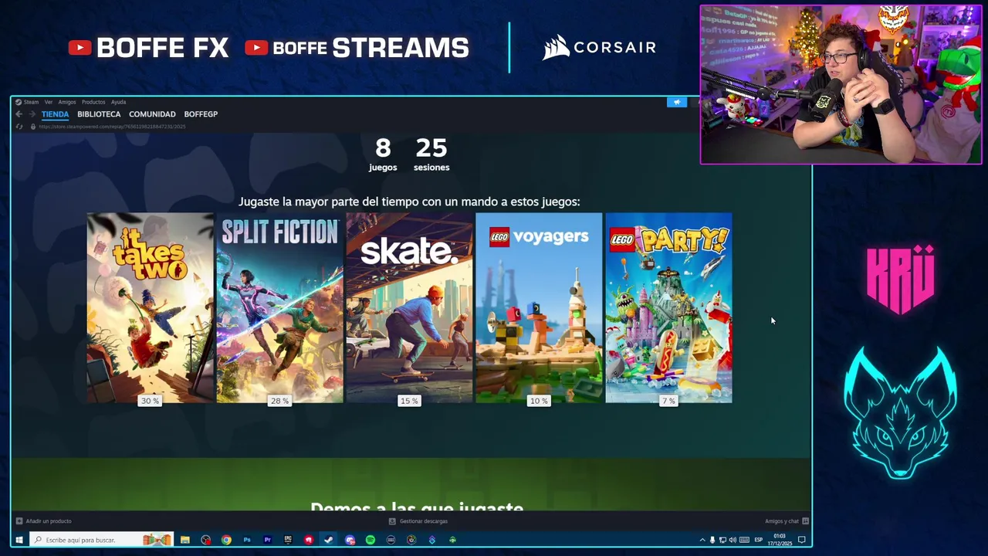Switch to the Steam taskbar icon
The image size is (988, 556).
click(329, 540)
